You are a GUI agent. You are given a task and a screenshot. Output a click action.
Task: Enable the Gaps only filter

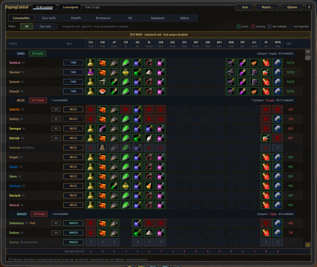click(x=45, y=26)
